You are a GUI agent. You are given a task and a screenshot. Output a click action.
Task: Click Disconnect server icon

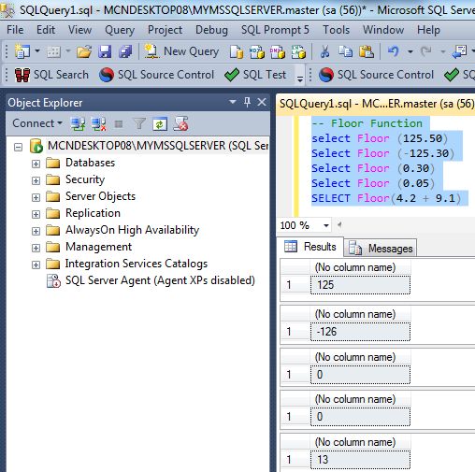(x=98, y=124)
